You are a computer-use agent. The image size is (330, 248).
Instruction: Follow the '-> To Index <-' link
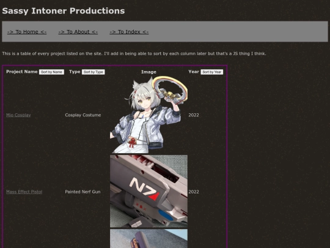(x=129, y=32)
